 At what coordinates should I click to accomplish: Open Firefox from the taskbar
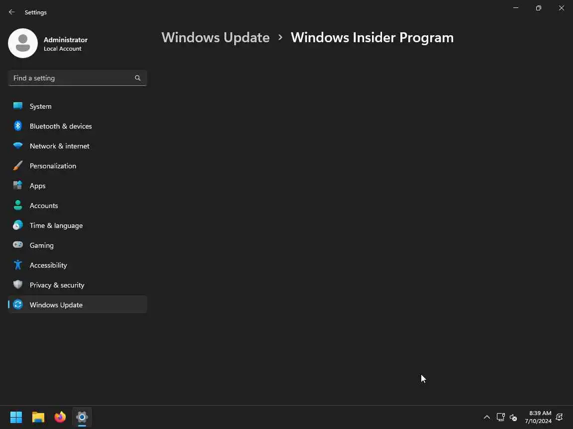click(x=60, y=417)
